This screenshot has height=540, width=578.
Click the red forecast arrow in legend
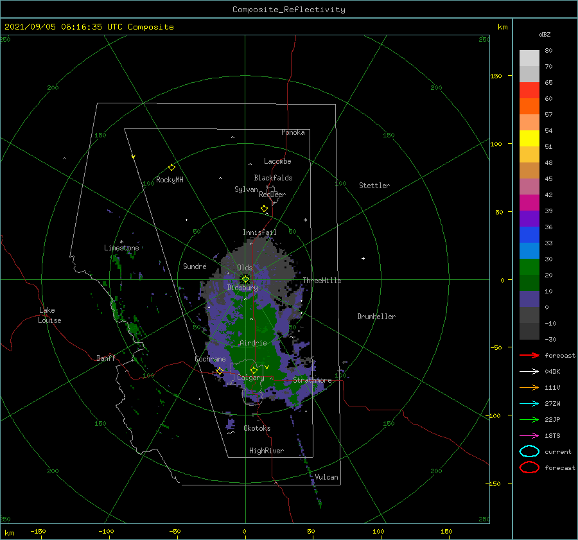pos(529,355)
